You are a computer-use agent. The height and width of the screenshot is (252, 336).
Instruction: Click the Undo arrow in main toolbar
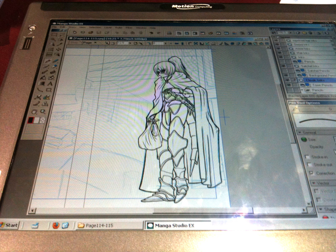pyautogui.click(x=151, y=33)
